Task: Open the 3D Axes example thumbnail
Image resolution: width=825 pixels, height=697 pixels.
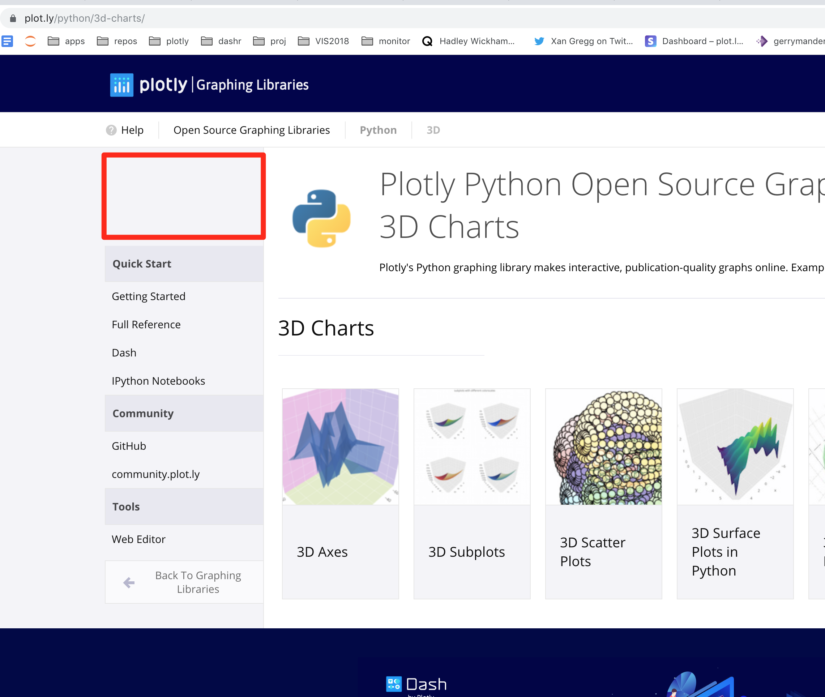Action: (340, 446)
